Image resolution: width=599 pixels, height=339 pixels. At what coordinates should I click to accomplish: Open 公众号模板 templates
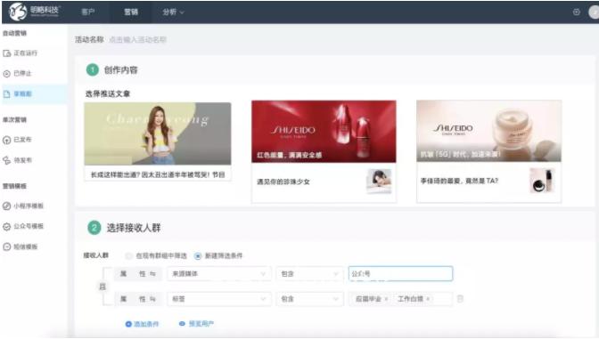[23, 226]
